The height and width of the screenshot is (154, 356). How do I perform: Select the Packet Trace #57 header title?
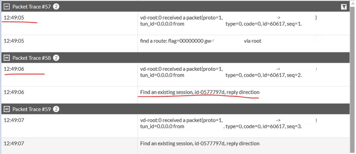tap(32, 7)
